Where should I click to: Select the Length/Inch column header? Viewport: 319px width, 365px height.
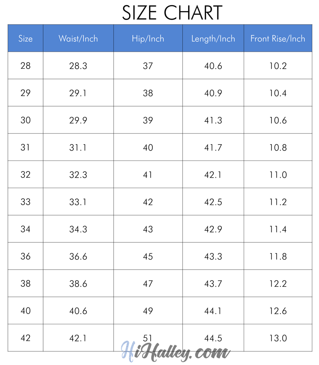213,39
